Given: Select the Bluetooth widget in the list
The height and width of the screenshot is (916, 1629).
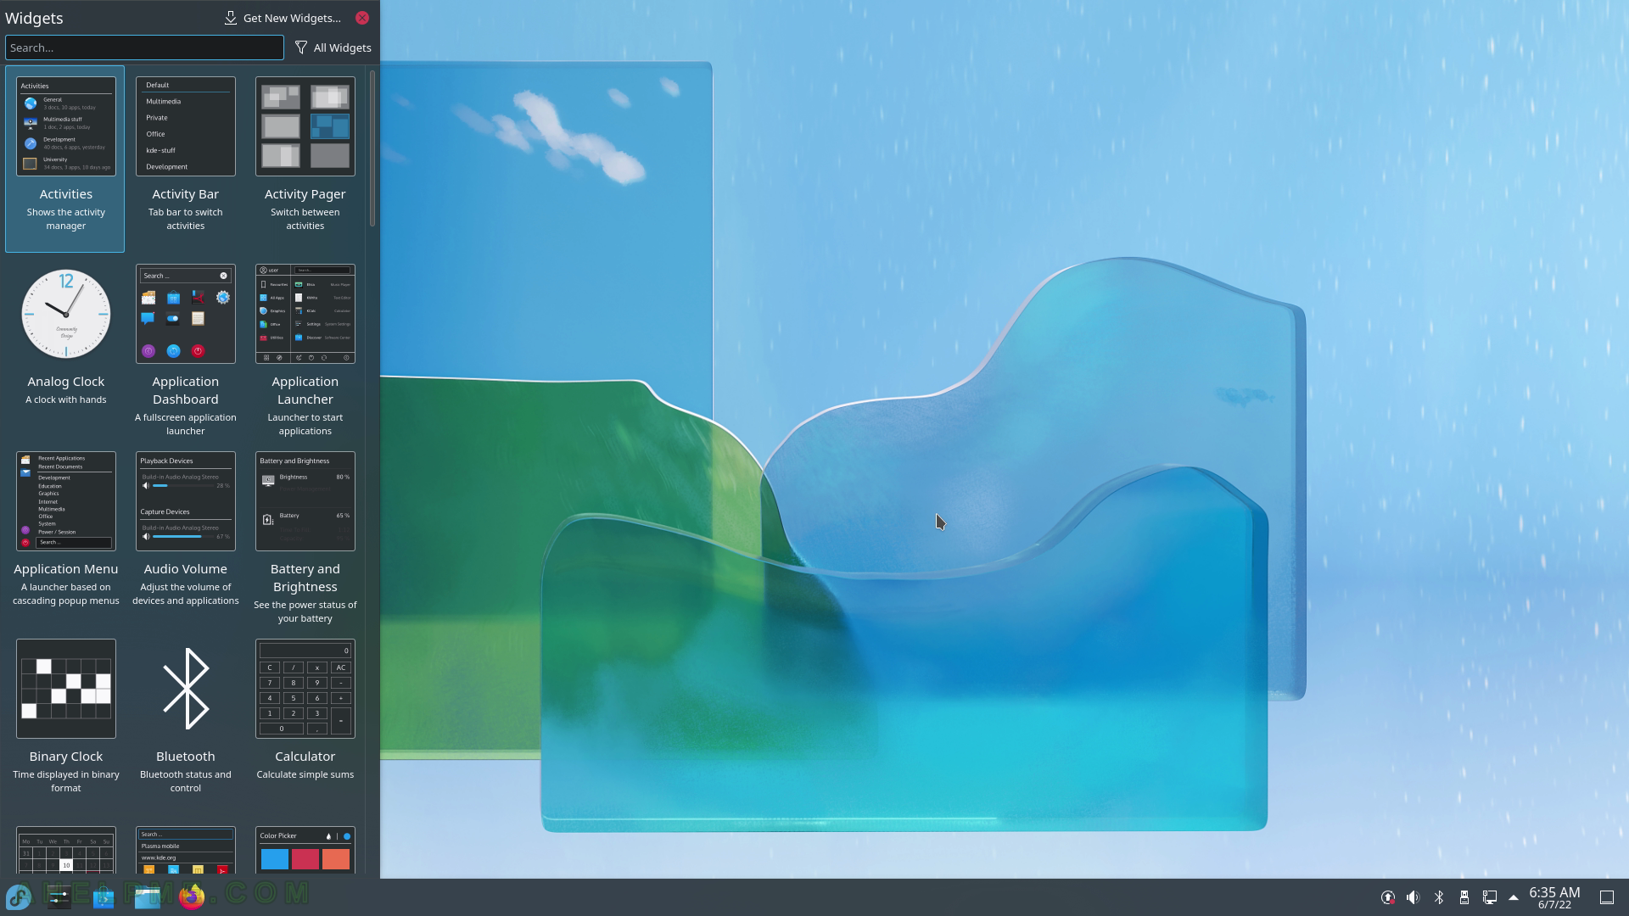Looking at the screenshot, I should 185,721.
